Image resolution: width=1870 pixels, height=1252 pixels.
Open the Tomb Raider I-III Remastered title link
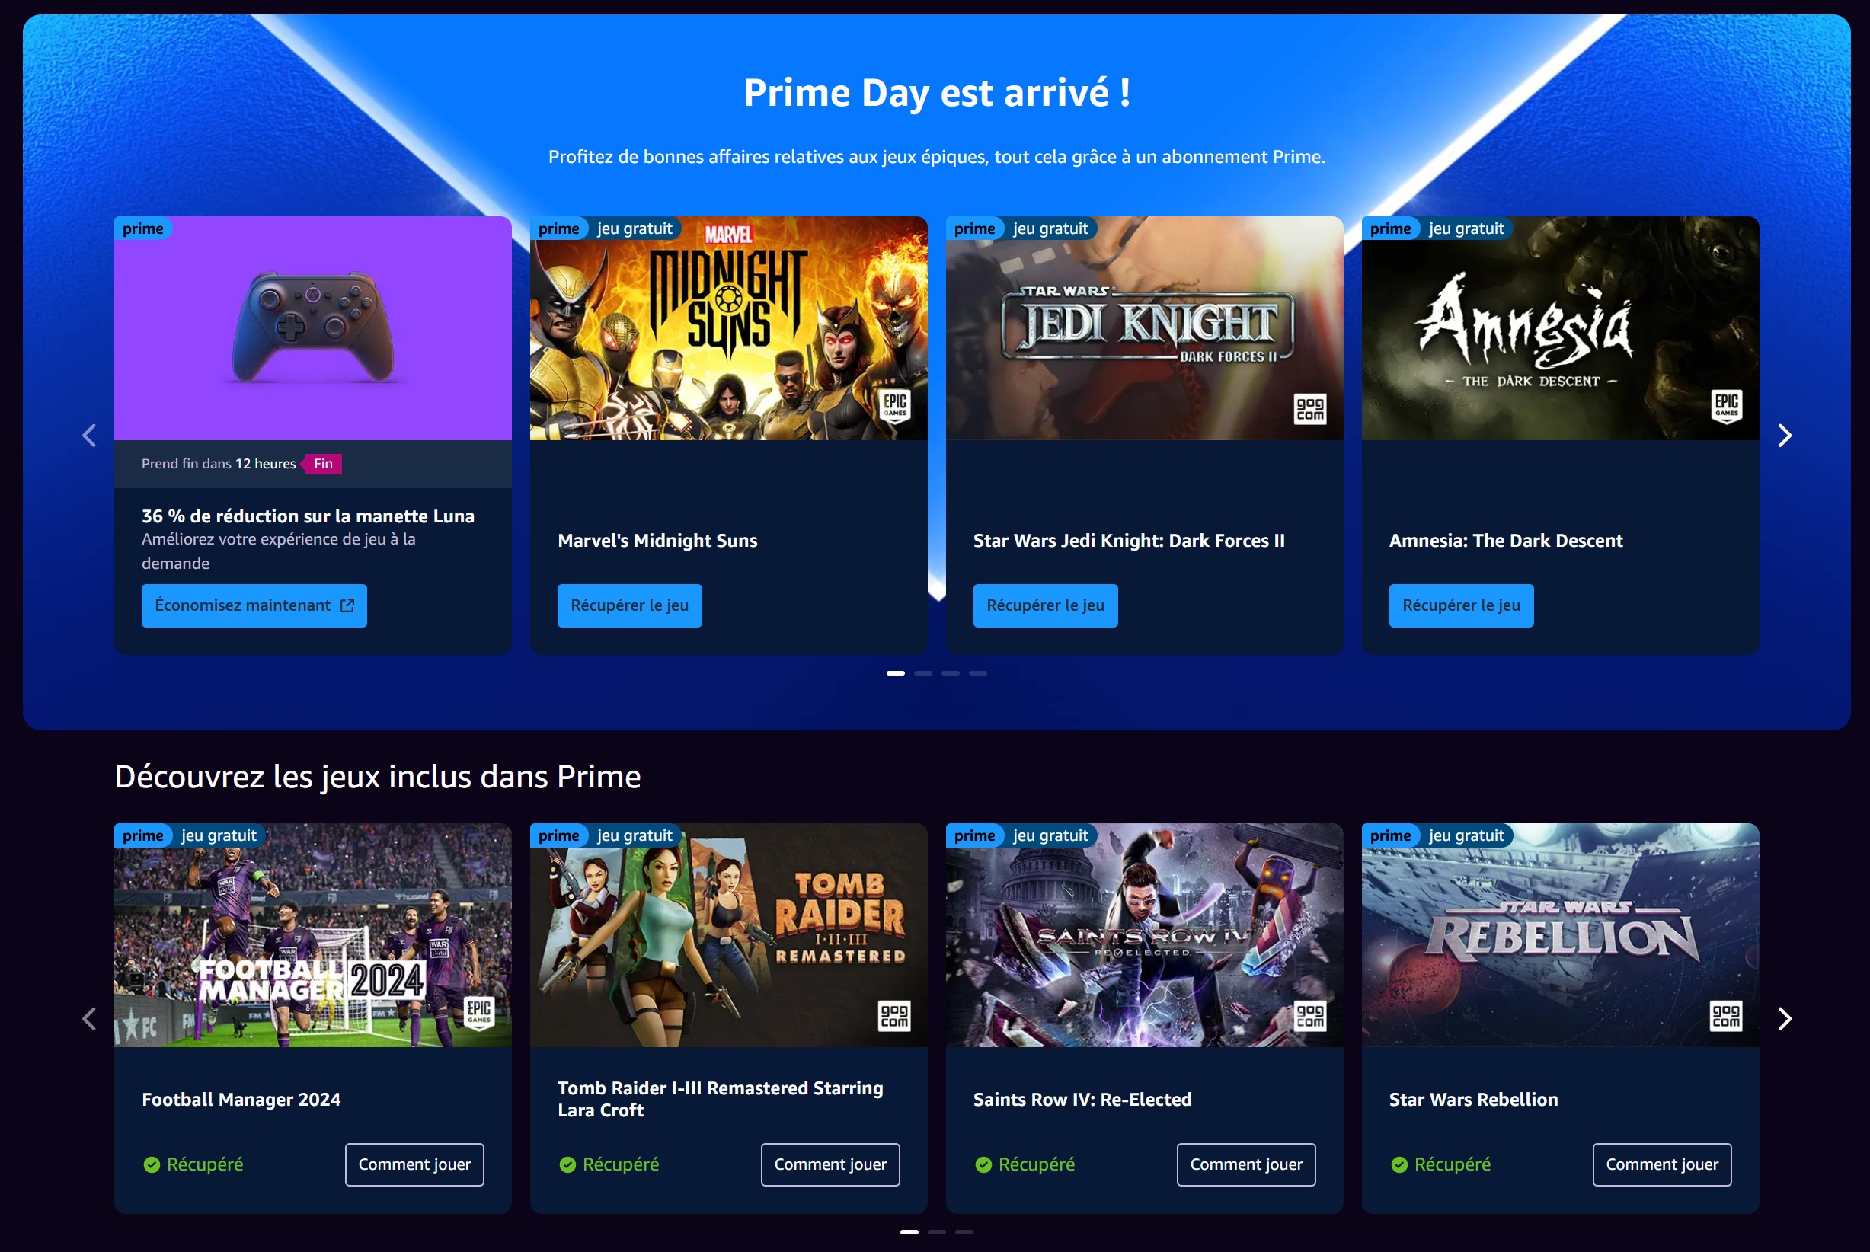coord(721,1100)
